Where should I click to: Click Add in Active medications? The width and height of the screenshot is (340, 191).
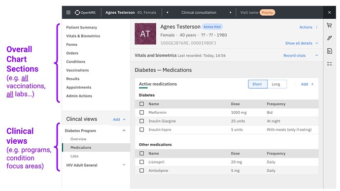click(x=305, y=84)
